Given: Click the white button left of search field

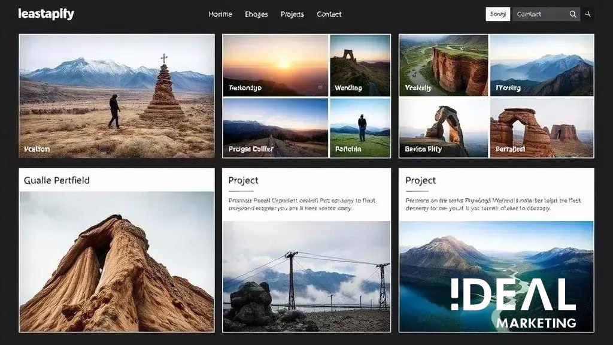Looking at the screenshot, I should click(x=497, y=14).
